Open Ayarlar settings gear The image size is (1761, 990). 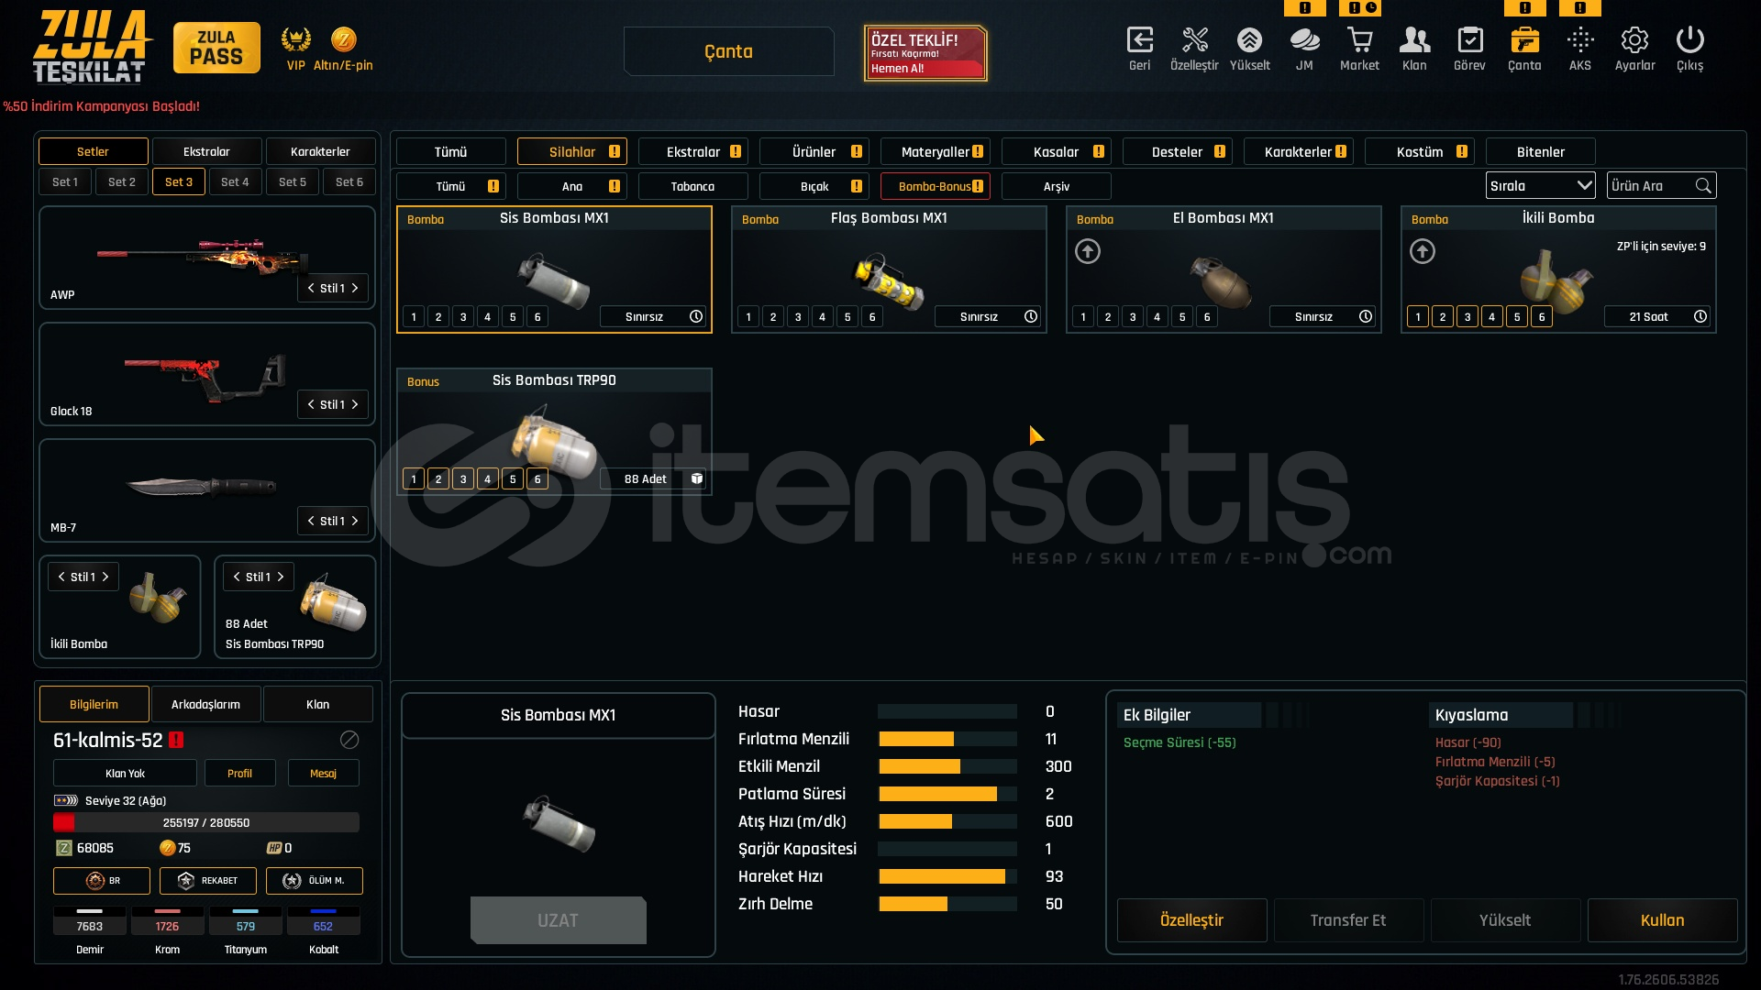[1634, 40]
